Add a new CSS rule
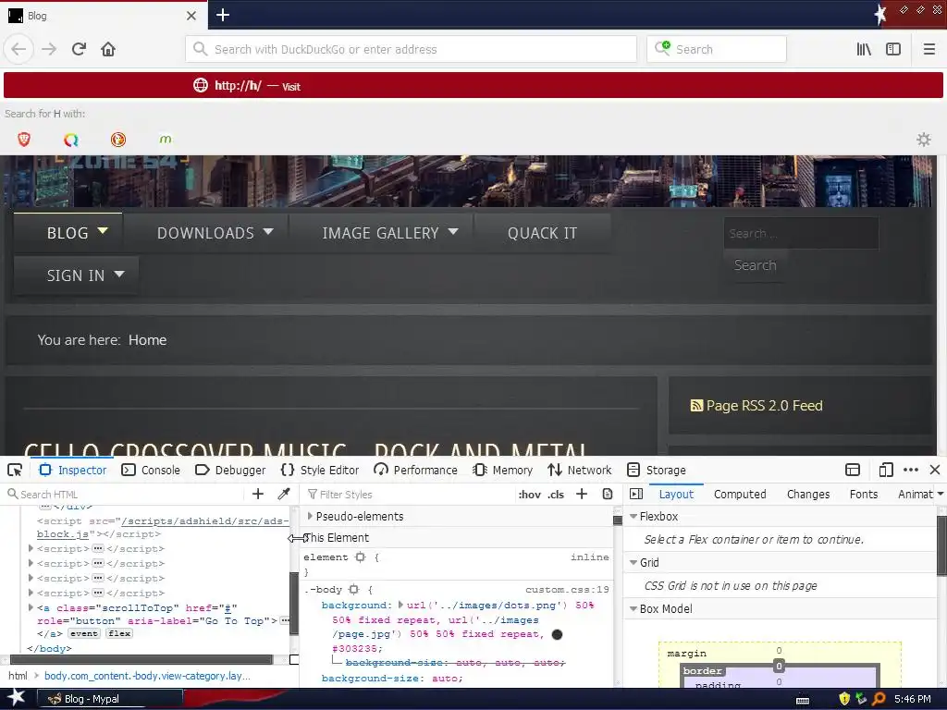This screenshot has height=710, width=947. [x=582, y=494]
